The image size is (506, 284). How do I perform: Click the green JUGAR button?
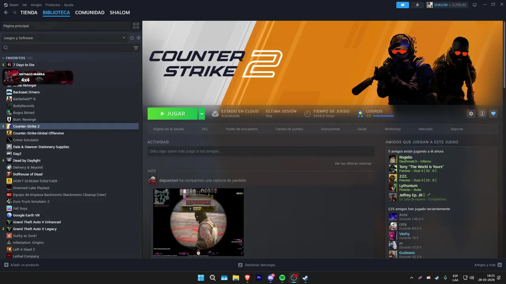click(x=173, y=114)
